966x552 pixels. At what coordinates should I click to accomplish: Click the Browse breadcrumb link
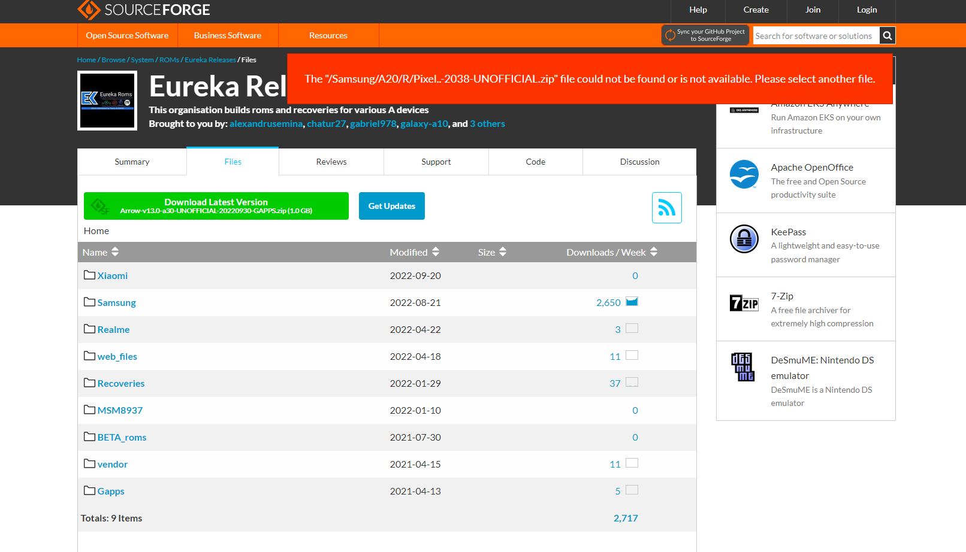pyautogui.click(x=114, y=60)
